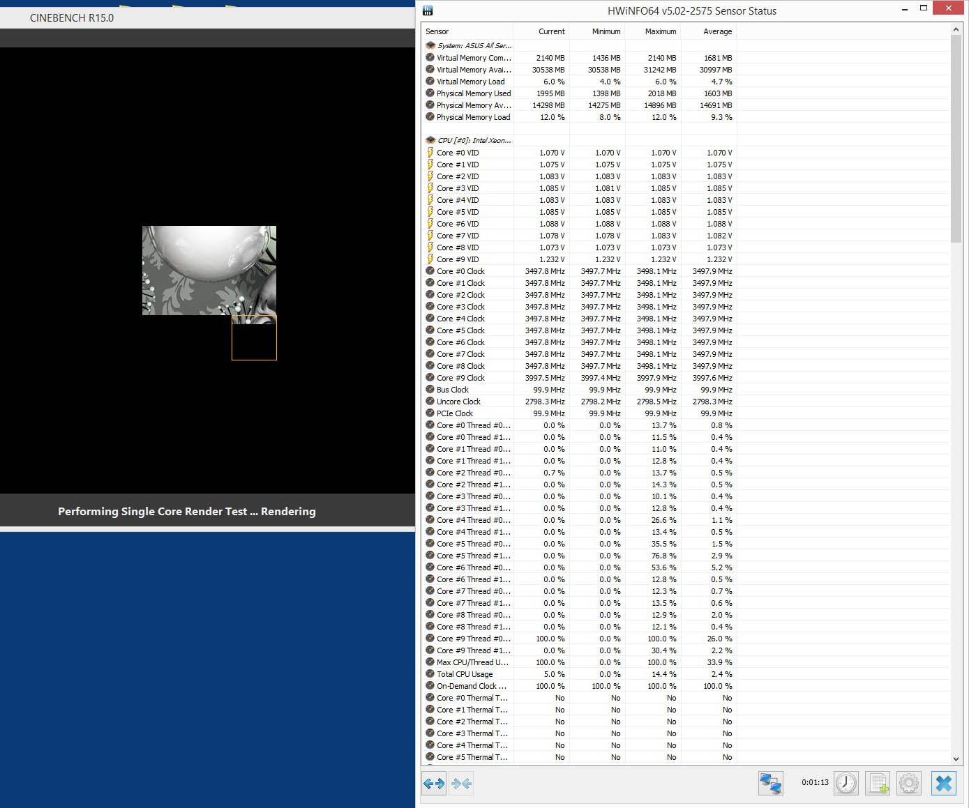Image resolution: width=969 pixels, height=808 pixels.
Task: Select the Core #7 VID row label
Action: pos(458,235)
